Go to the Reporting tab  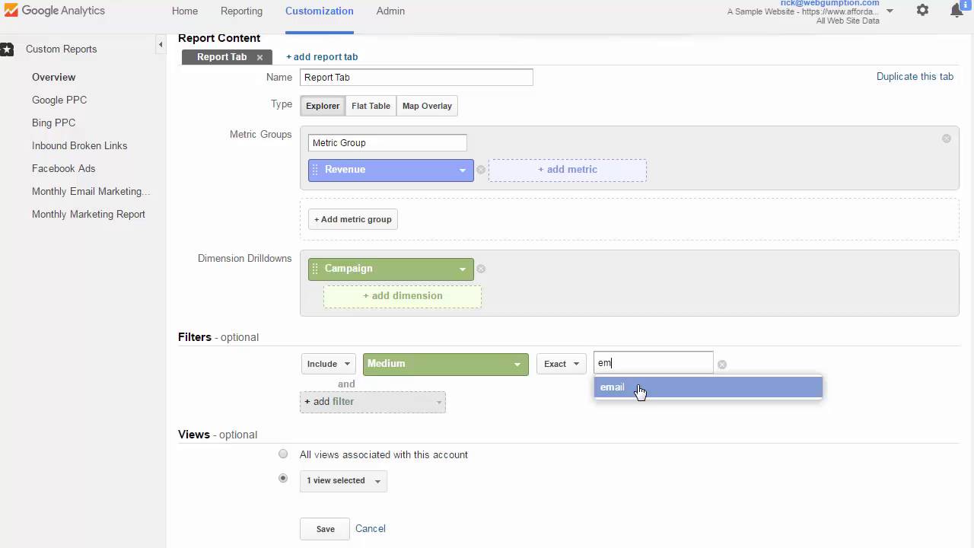(x=241, y=11)
